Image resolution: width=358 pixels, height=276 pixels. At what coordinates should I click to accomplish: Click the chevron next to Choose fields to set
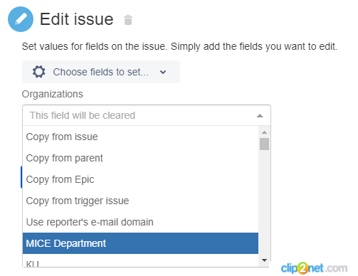tap(163, 72)
